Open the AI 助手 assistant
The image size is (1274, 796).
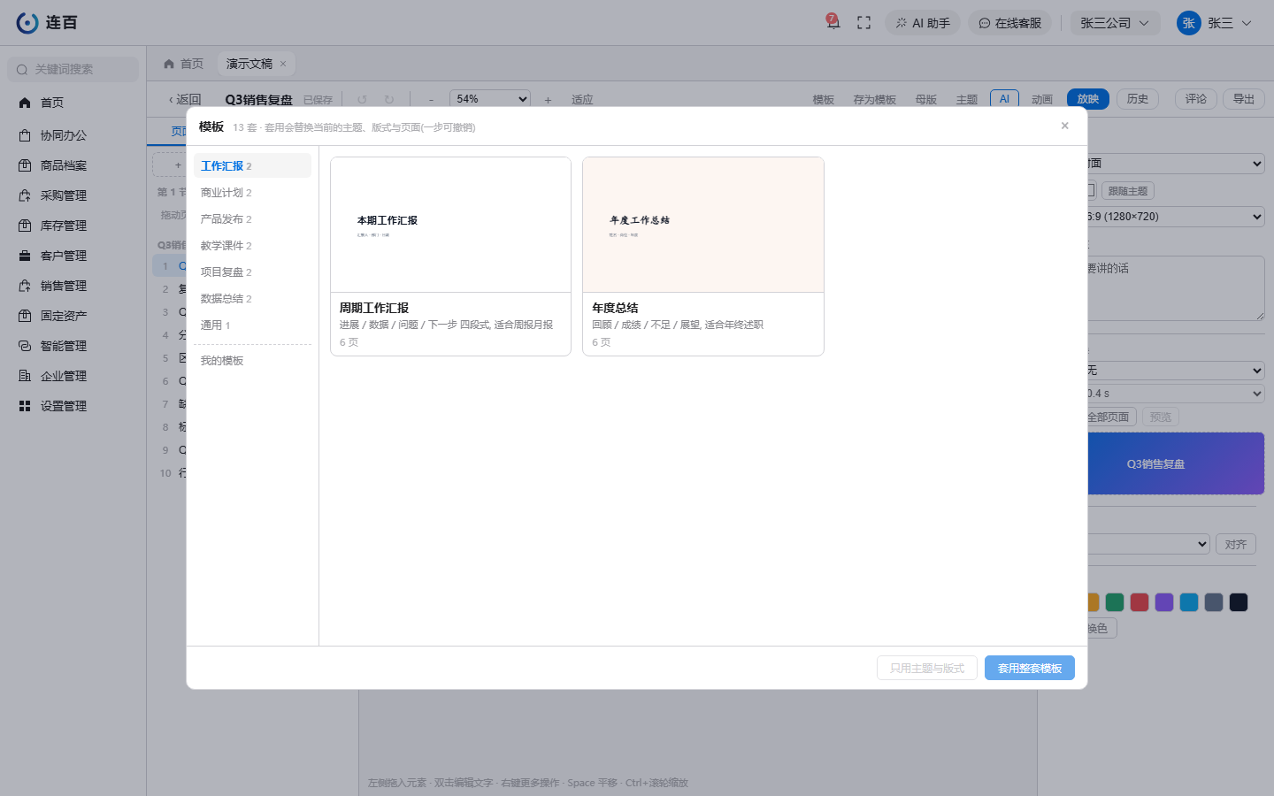tap(923, 23)
